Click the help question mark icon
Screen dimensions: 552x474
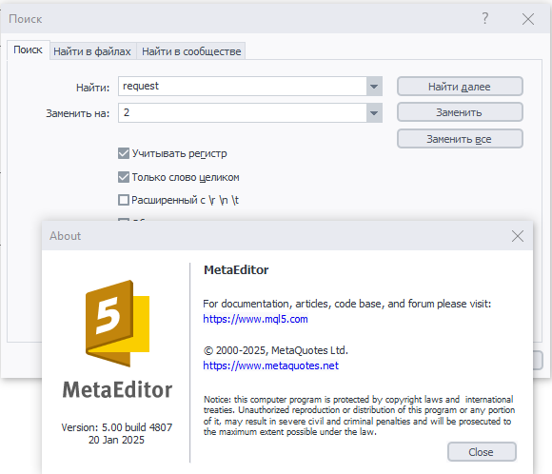coord(485,18)
